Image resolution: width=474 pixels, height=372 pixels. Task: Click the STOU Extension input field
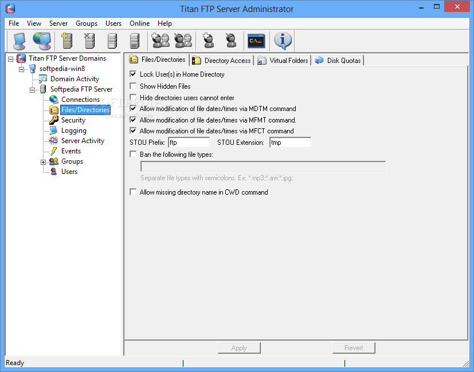click(290, 143)
